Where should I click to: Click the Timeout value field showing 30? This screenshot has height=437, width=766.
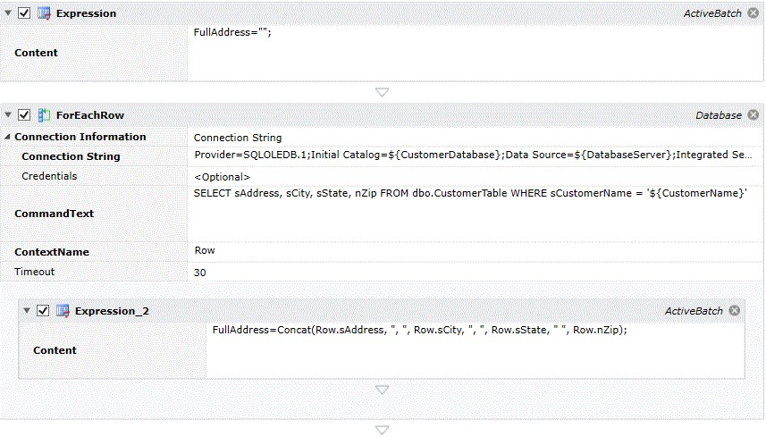[476, 272]
